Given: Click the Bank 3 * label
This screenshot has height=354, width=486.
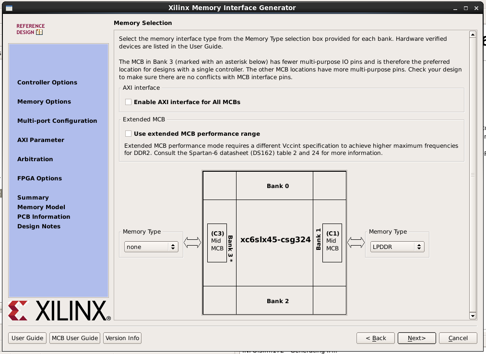Looking at the screenshot, I should tap(230, 249).
